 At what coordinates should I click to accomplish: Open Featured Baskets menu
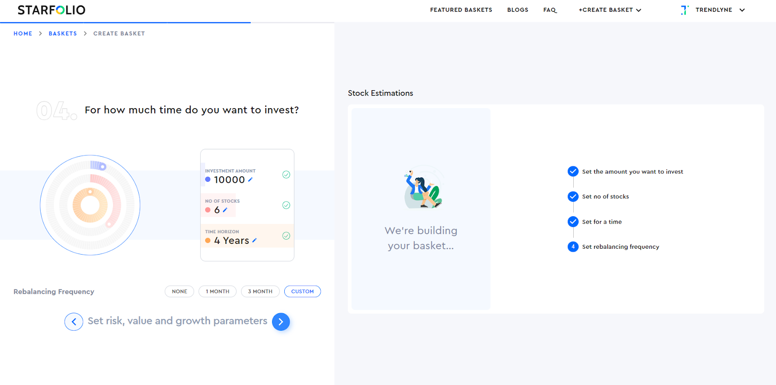point(461,10)
